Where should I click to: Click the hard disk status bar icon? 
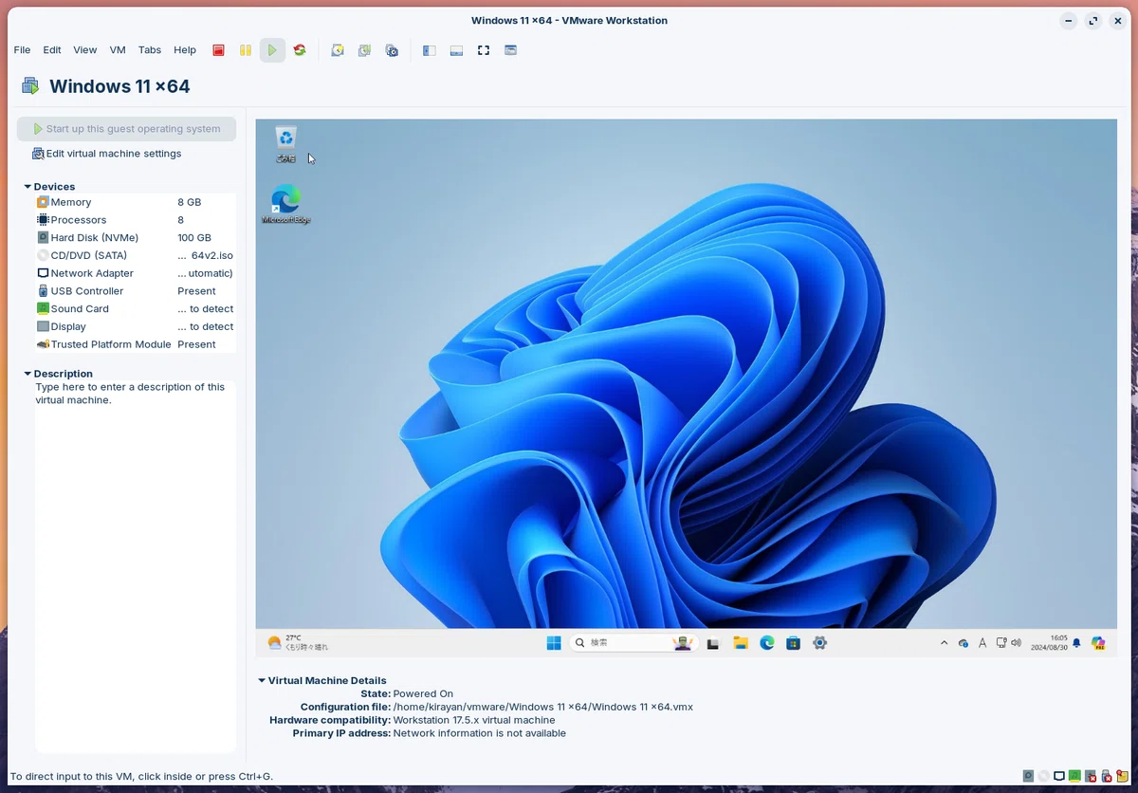(1028, 776)
